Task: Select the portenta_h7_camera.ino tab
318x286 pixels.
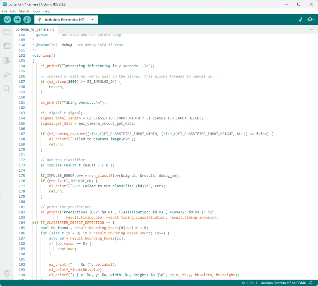Action: pyautogui.click(x=35, y=29)
